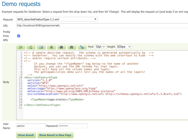Image resolution: width=188 pixels, height=140 pixels.
Task: Click the closing </DescribeFeatureType> tag line
Action: [x=42, y=105]
